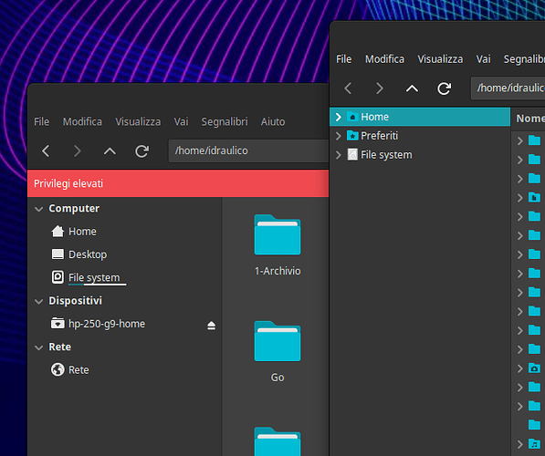The image size is (545, 456).
Task: Eject the hp-250-g9-home device
Action: point(211,326)
